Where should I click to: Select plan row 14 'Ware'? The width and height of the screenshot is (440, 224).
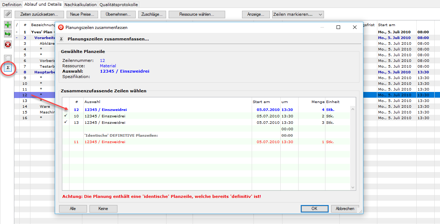tap(45, 106)
